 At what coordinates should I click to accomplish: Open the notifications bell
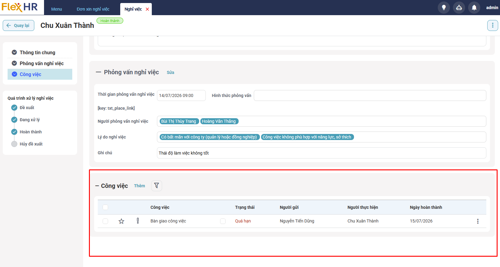[474, 8]
